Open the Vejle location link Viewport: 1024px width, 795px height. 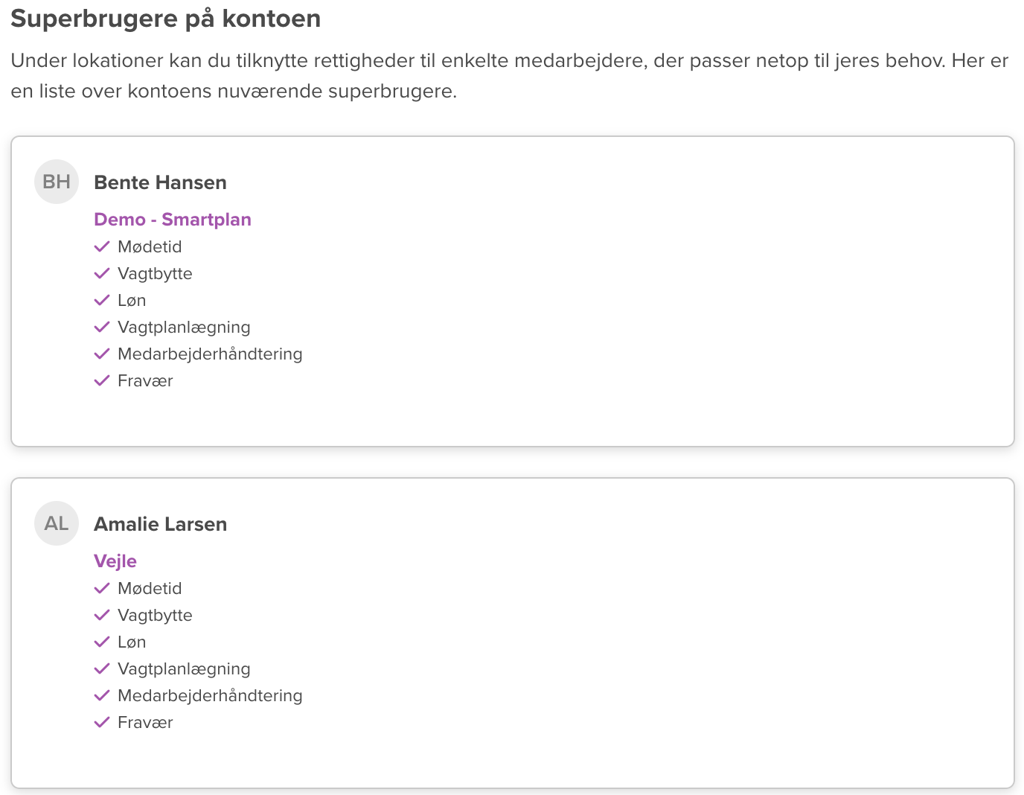(115, 561)
